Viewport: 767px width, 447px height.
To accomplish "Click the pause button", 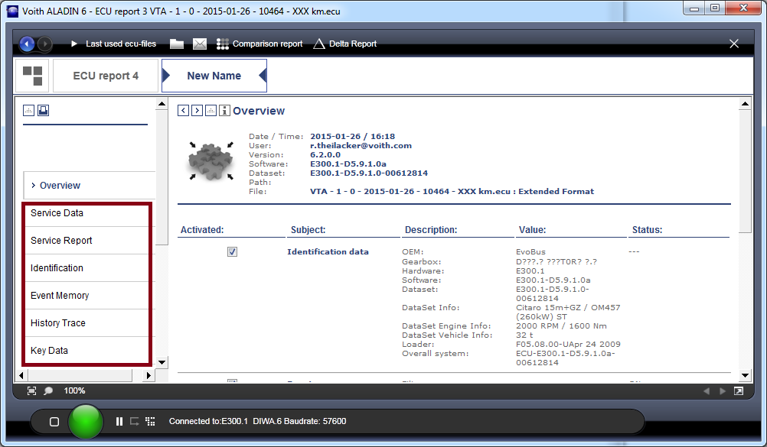I will point(119,421).
